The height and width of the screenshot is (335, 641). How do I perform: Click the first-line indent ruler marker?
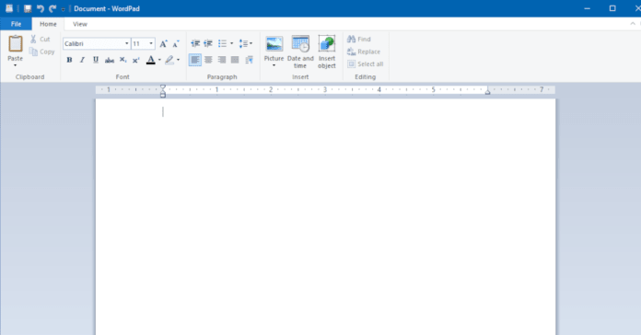click(163, 87)
